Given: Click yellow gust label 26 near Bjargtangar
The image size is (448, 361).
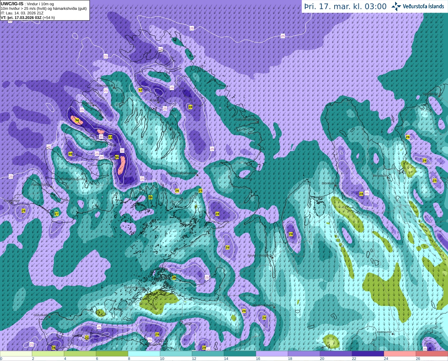Looking at the screenshot, I should tap(23, 211).
